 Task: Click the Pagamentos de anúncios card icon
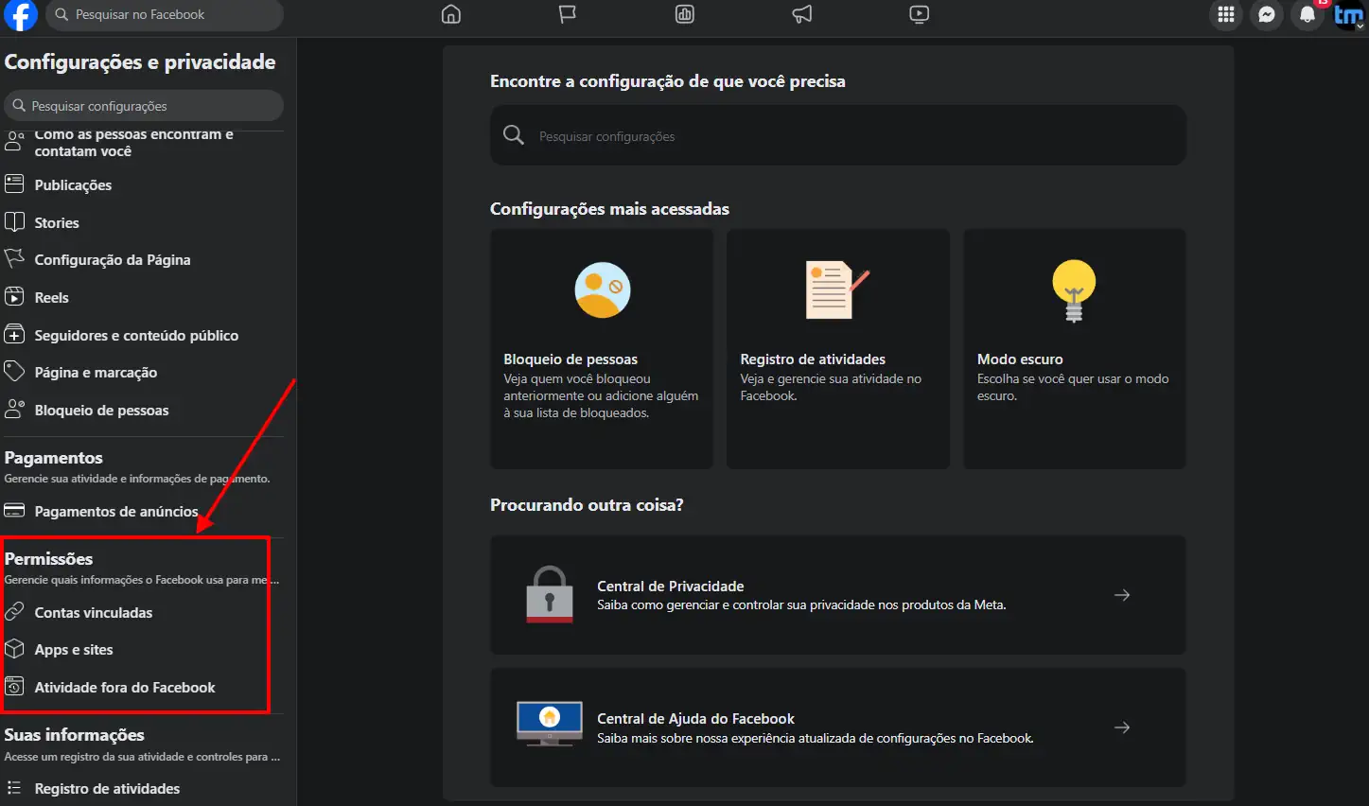coord(14,510)
